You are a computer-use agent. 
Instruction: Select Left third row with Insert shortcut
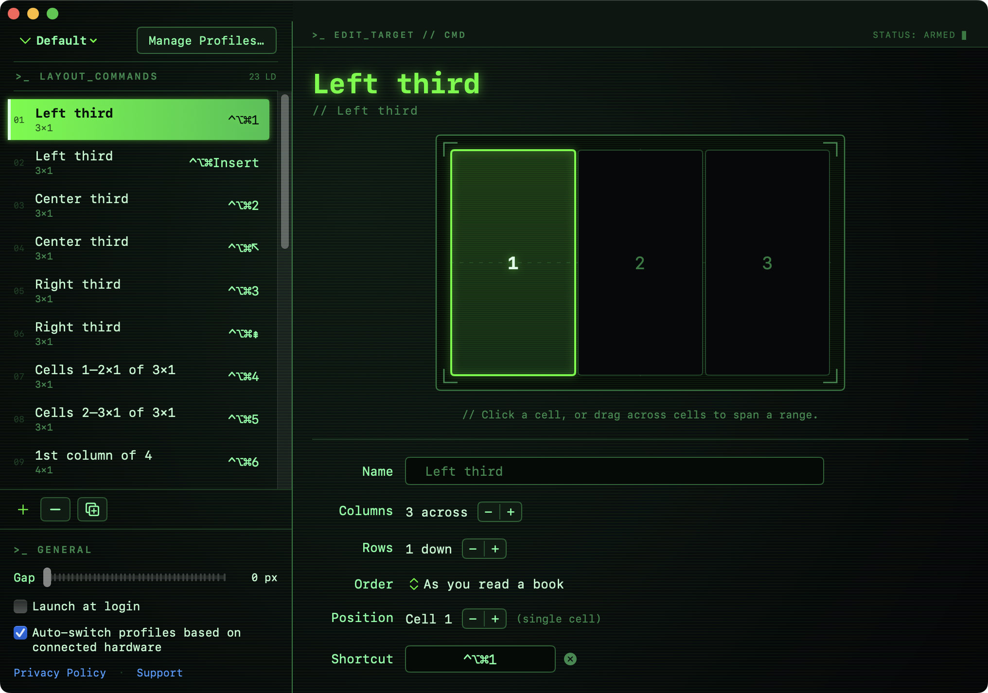click(x=139, y=162)
